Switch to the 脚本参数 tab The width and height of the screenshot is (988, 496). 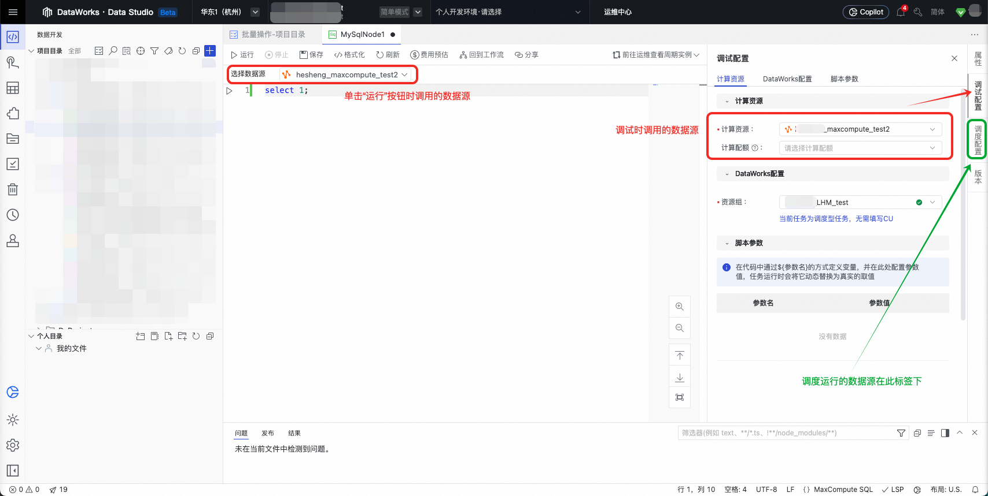844,79
